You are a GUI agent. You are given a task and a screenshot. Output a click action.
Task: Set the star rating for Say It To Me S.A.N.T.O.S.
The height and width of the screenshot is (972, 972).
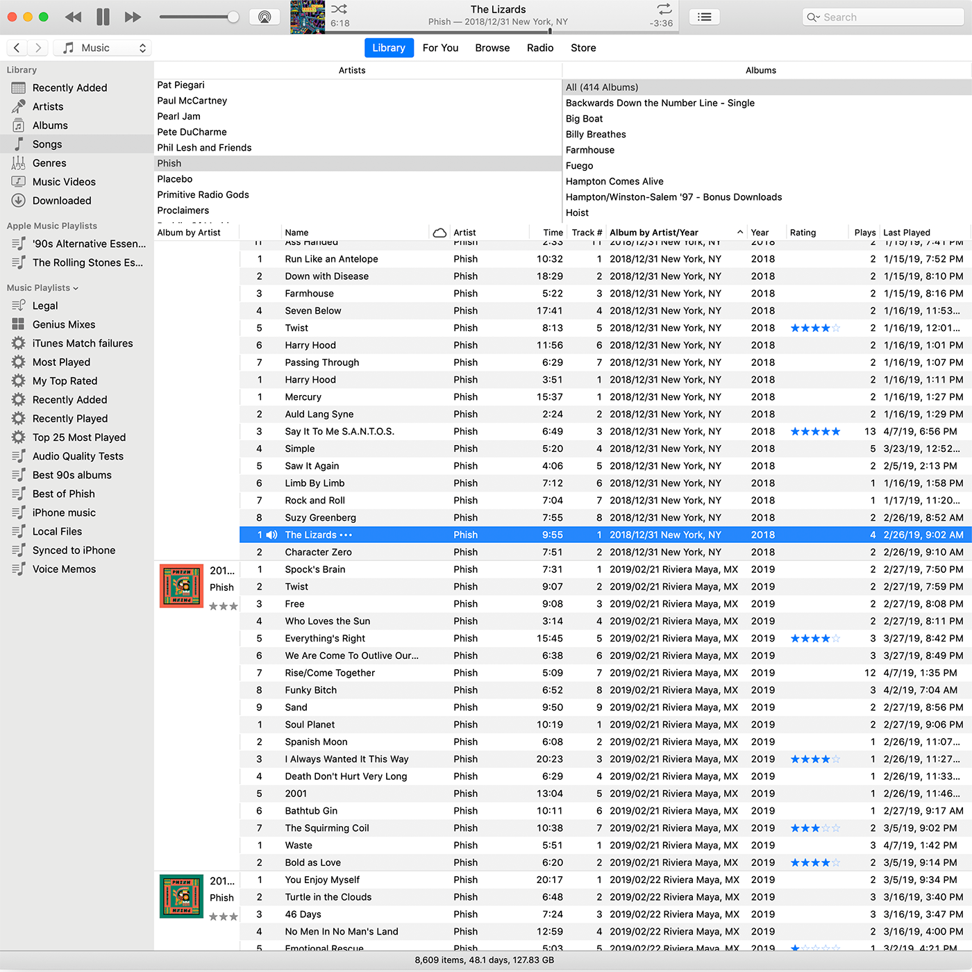point(816,432)
